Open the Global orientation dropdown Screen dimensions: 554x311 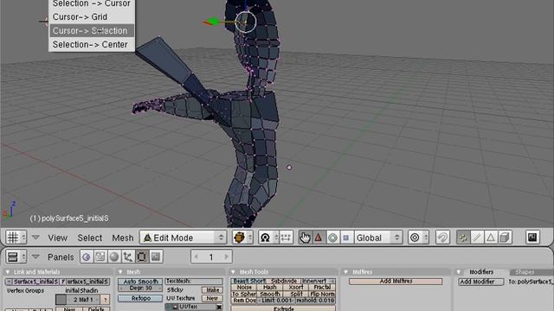(378, 238)
